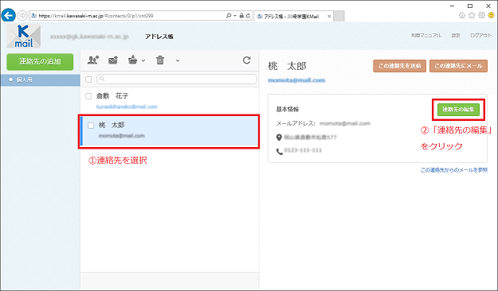Click the add contact group toolbar icon
The height and width of the screenshot is (291, 498).
pos(93,60)
